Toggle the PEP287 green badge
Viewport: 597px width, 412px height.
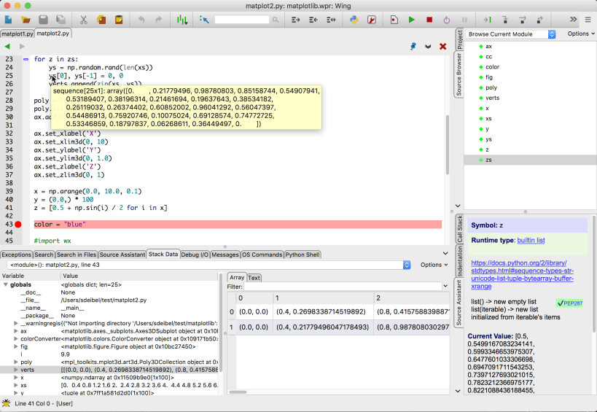pyautogui.click(x=569, y=303)
